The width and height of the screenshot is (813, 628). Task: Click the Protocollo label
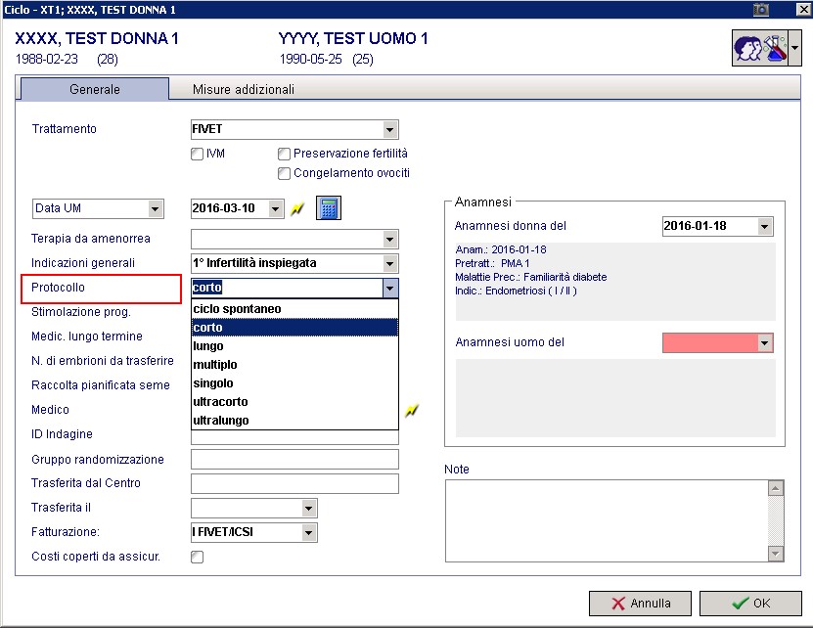pyautogui.click(x=58, y=288)
